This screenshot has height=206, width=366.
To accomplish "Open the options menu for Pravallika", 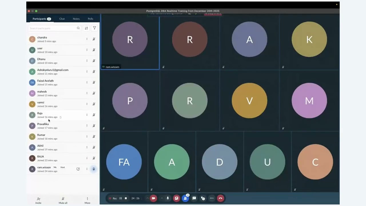I will (x=87, y=126).
